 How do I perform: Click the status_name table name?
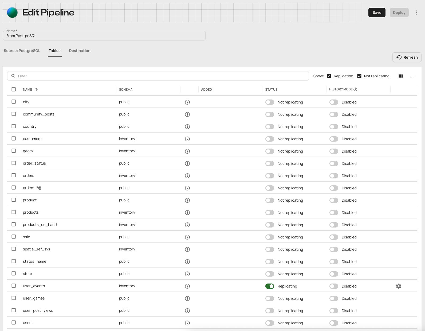point(34,261)
